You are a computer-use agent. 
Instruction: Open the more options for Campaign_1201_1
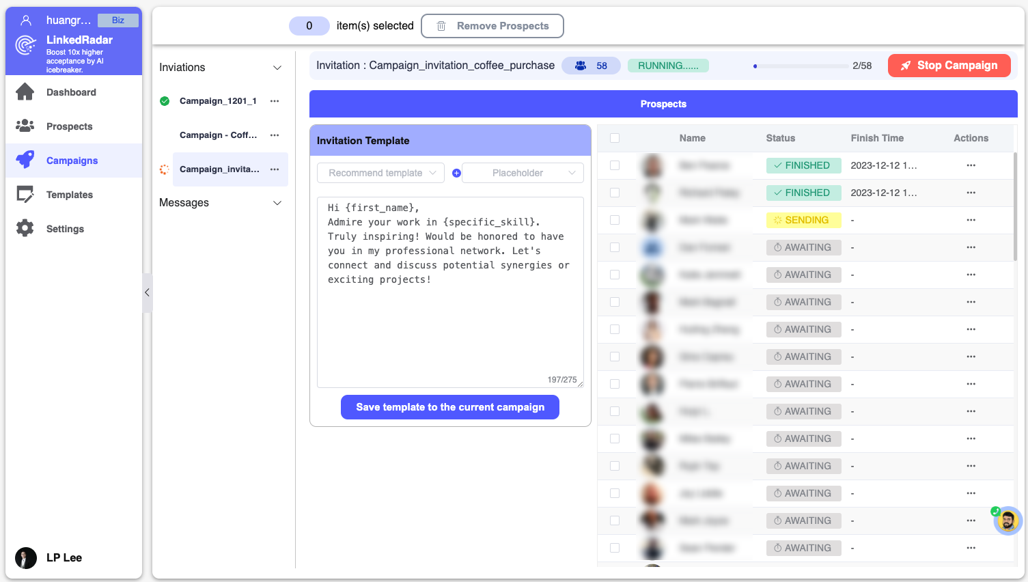(275, 101)
